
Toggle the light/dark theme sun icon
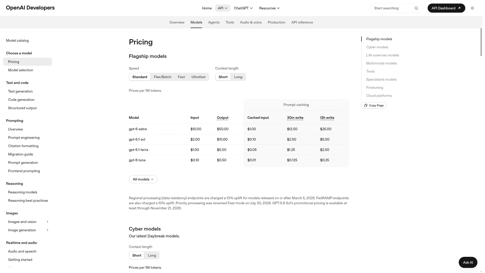point(472,8)
